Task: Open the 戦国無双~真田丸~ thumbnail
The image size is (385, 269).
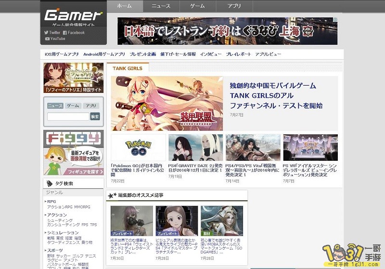Action: (253, 148)
